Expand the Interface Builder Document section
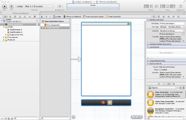Viewport: 186px width, 120px height. 148,44
